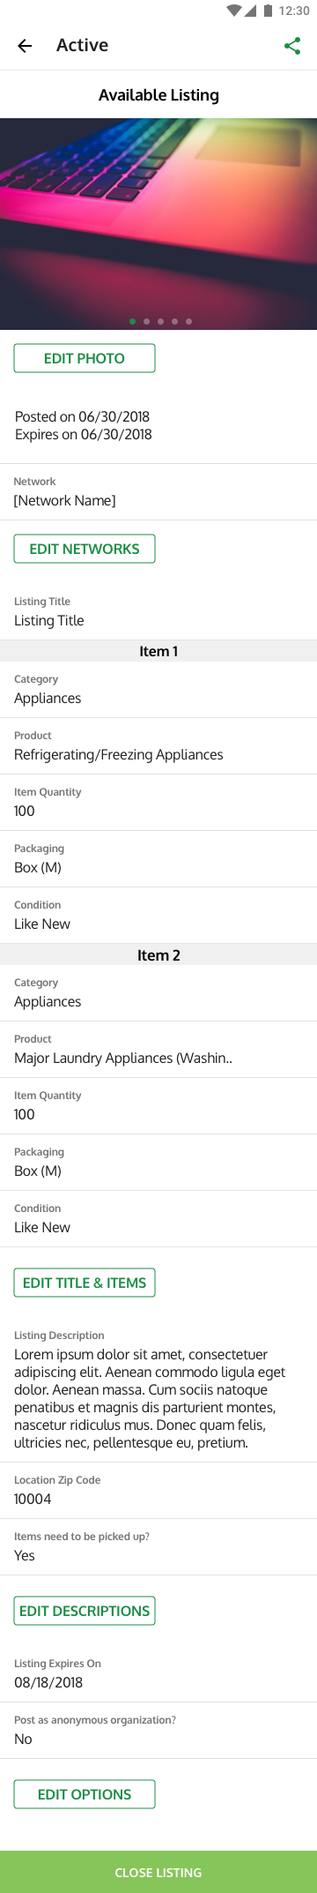Screen dimensions: 317x1893
Task: Tap the Refrigerating/Freezing Appliances product field
Action: point(158,746)
